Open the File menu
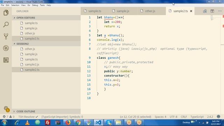 2,5
